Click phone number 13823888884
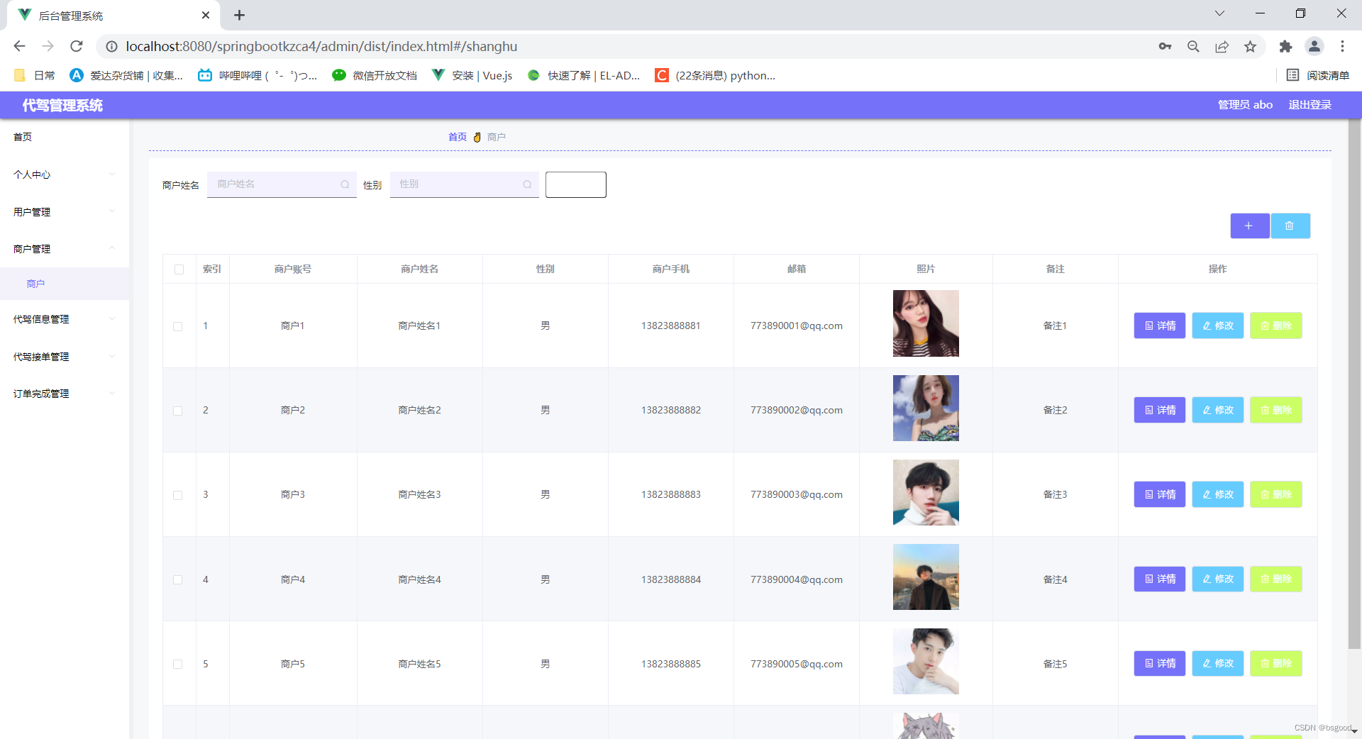Screen dimensions: 1362x739 (x=671, y=579)
